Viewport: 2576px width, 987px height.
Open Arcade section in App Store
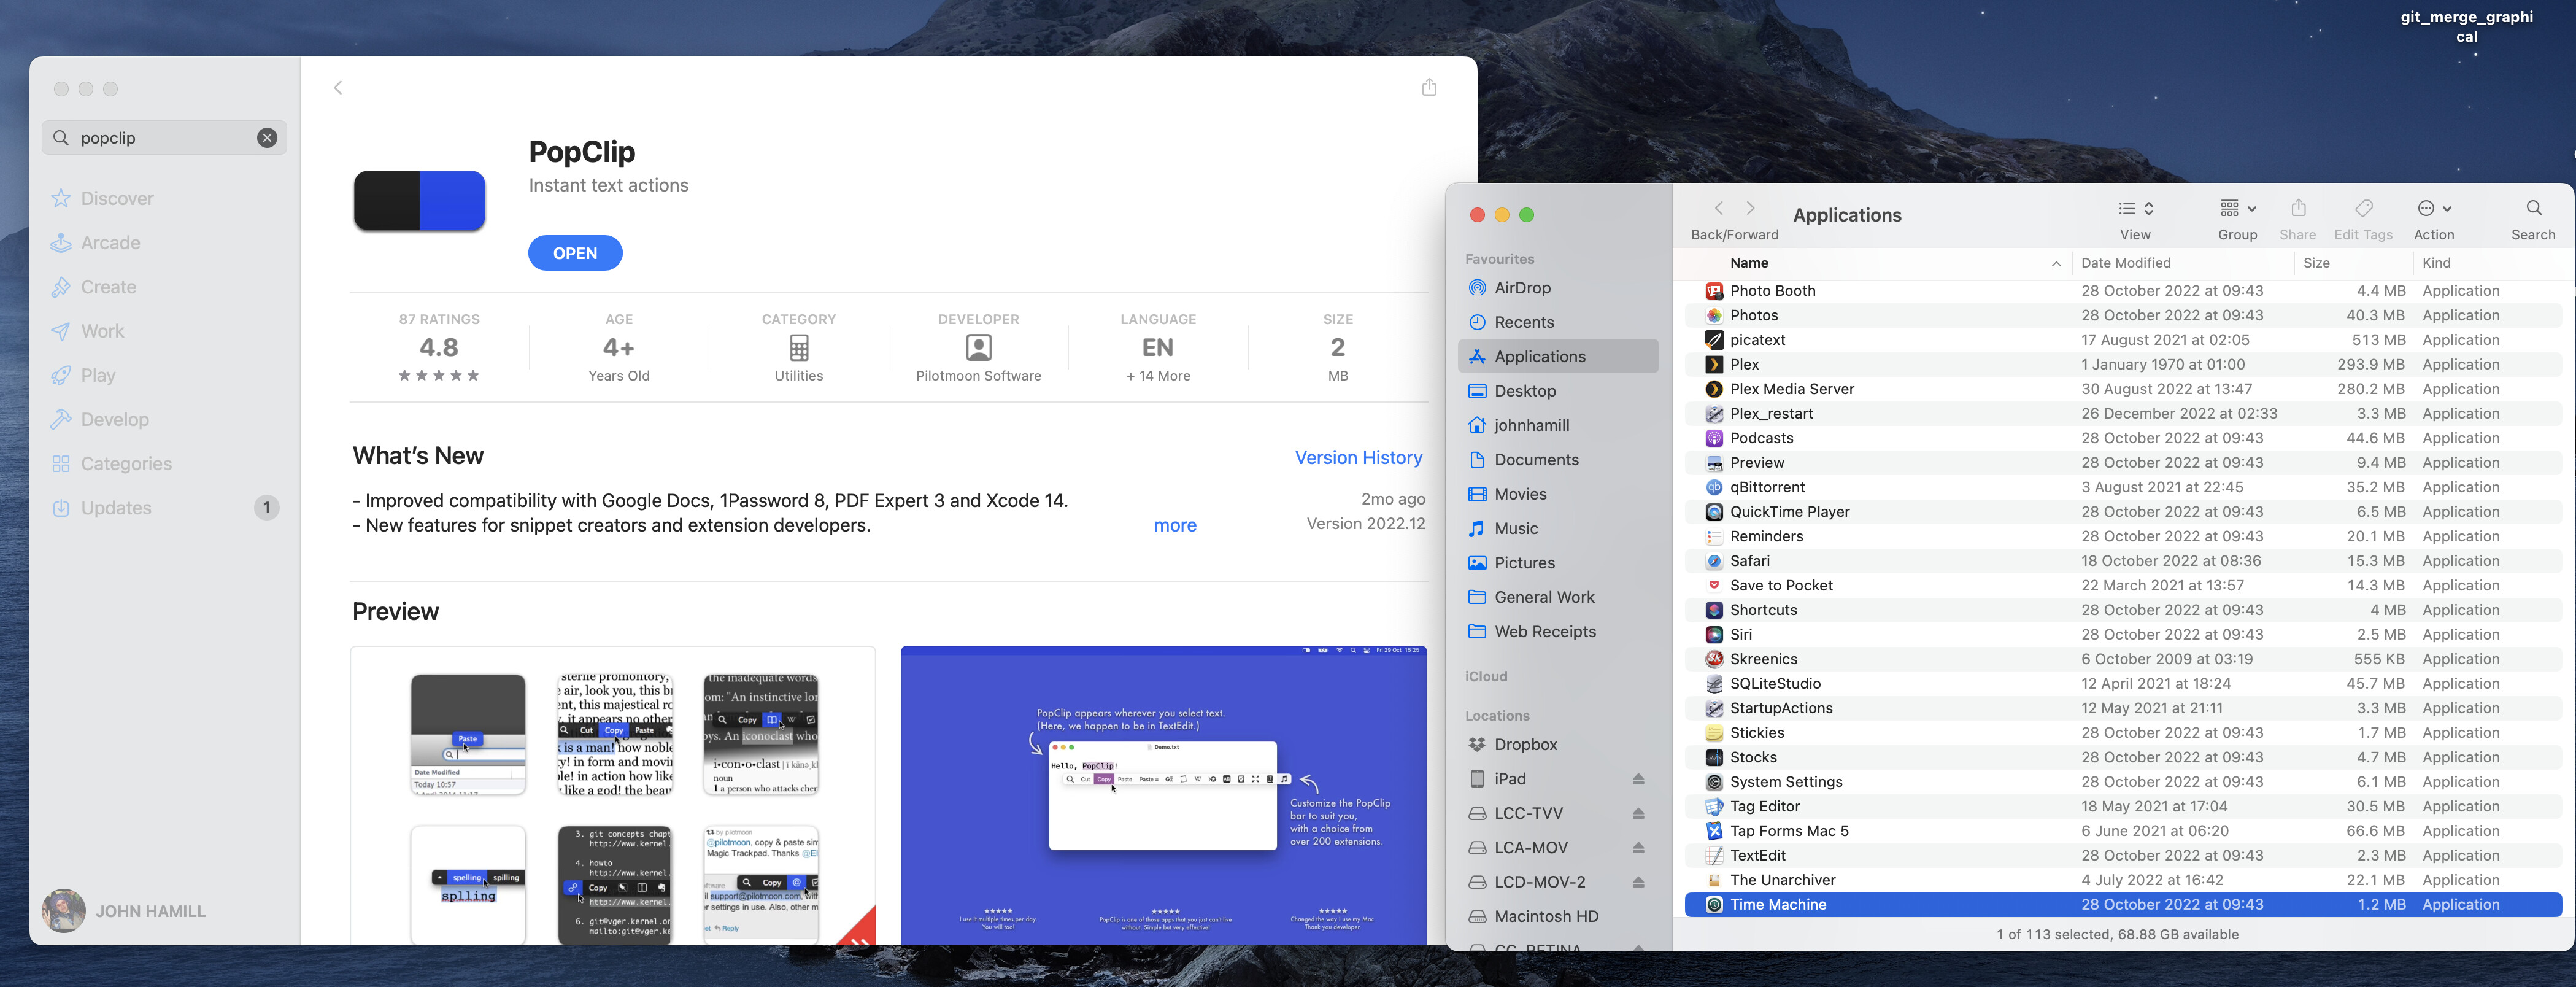pos(110,243)
